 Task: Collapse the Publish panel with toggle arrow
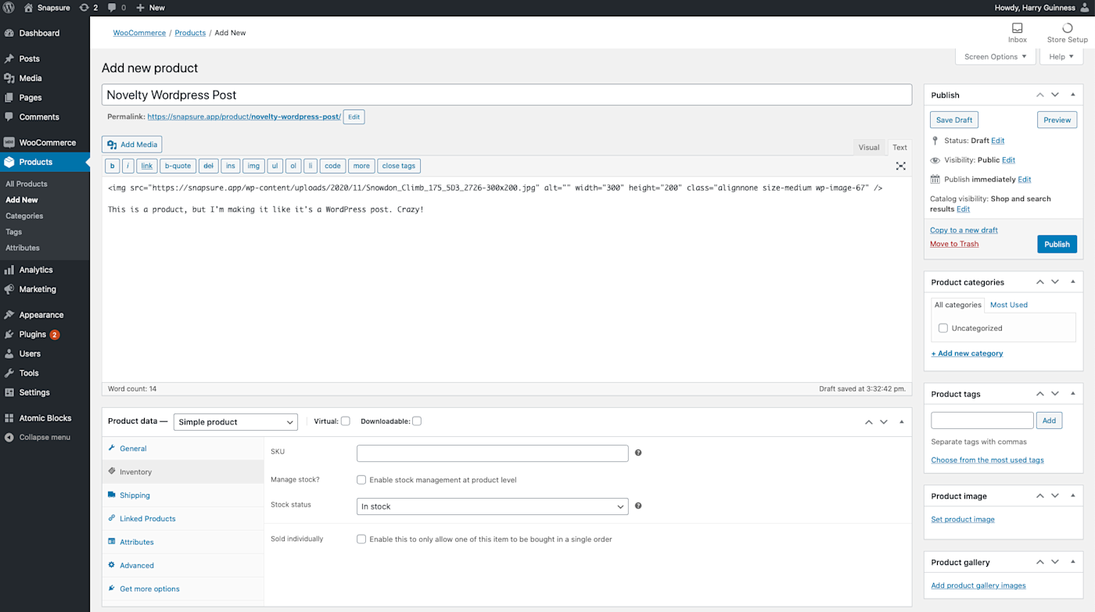coord(1072,95)
